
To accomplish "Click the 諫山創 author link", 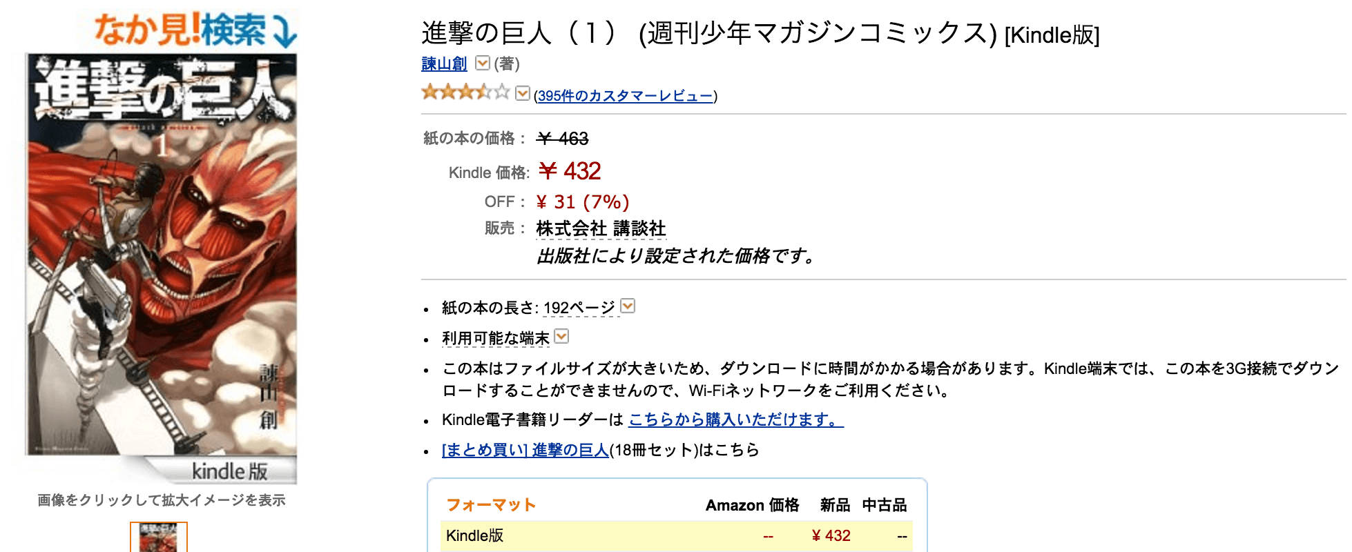I will pos(444,63).
